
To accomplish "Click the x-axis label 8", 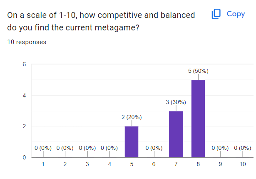I will pos(198,164).
